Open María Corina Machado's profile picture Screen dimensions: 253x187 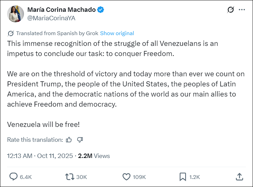click(16, 14)
